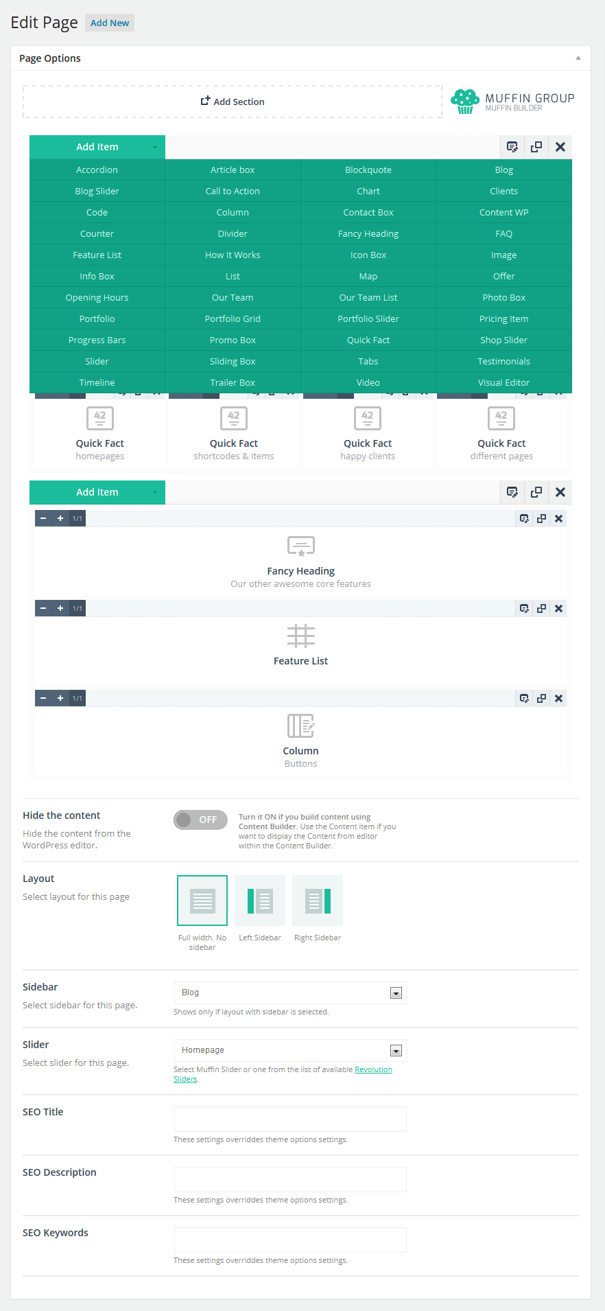Decrease width of Fancy Heading item
Image resolution: width=605 pixels, height=1311 pixels.
[x=43, y=518]
